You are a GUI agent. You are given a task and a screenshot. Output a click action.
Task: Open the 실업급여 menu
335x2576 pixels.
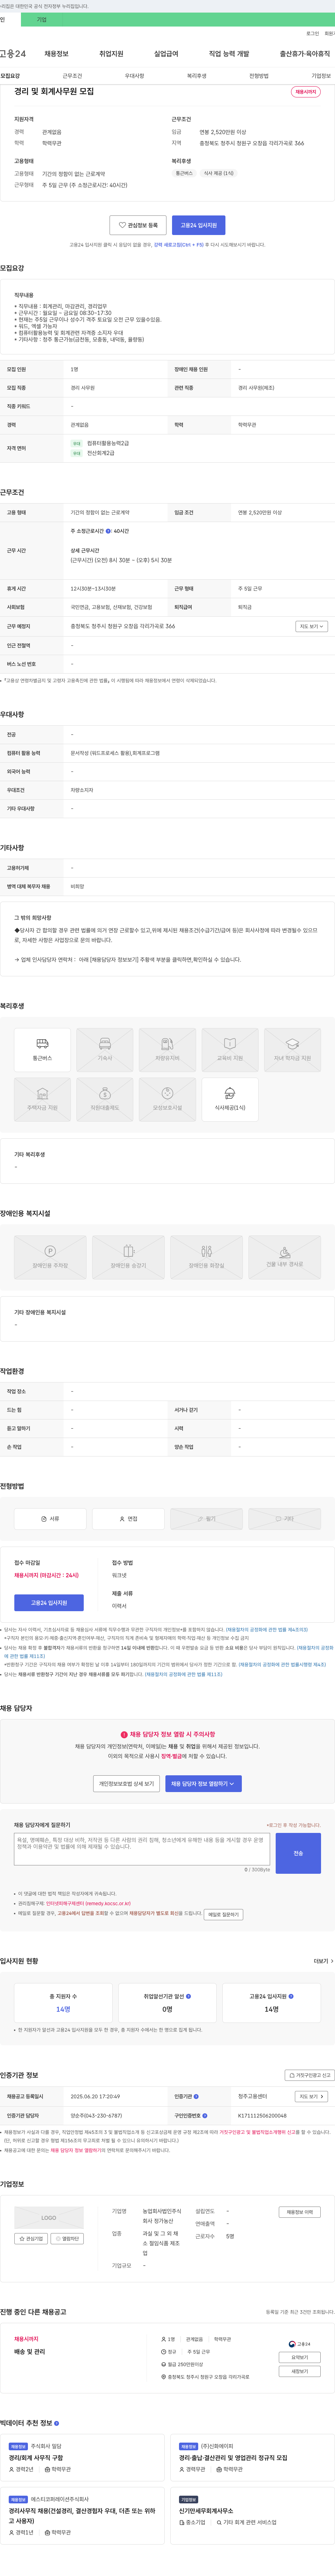166,54
